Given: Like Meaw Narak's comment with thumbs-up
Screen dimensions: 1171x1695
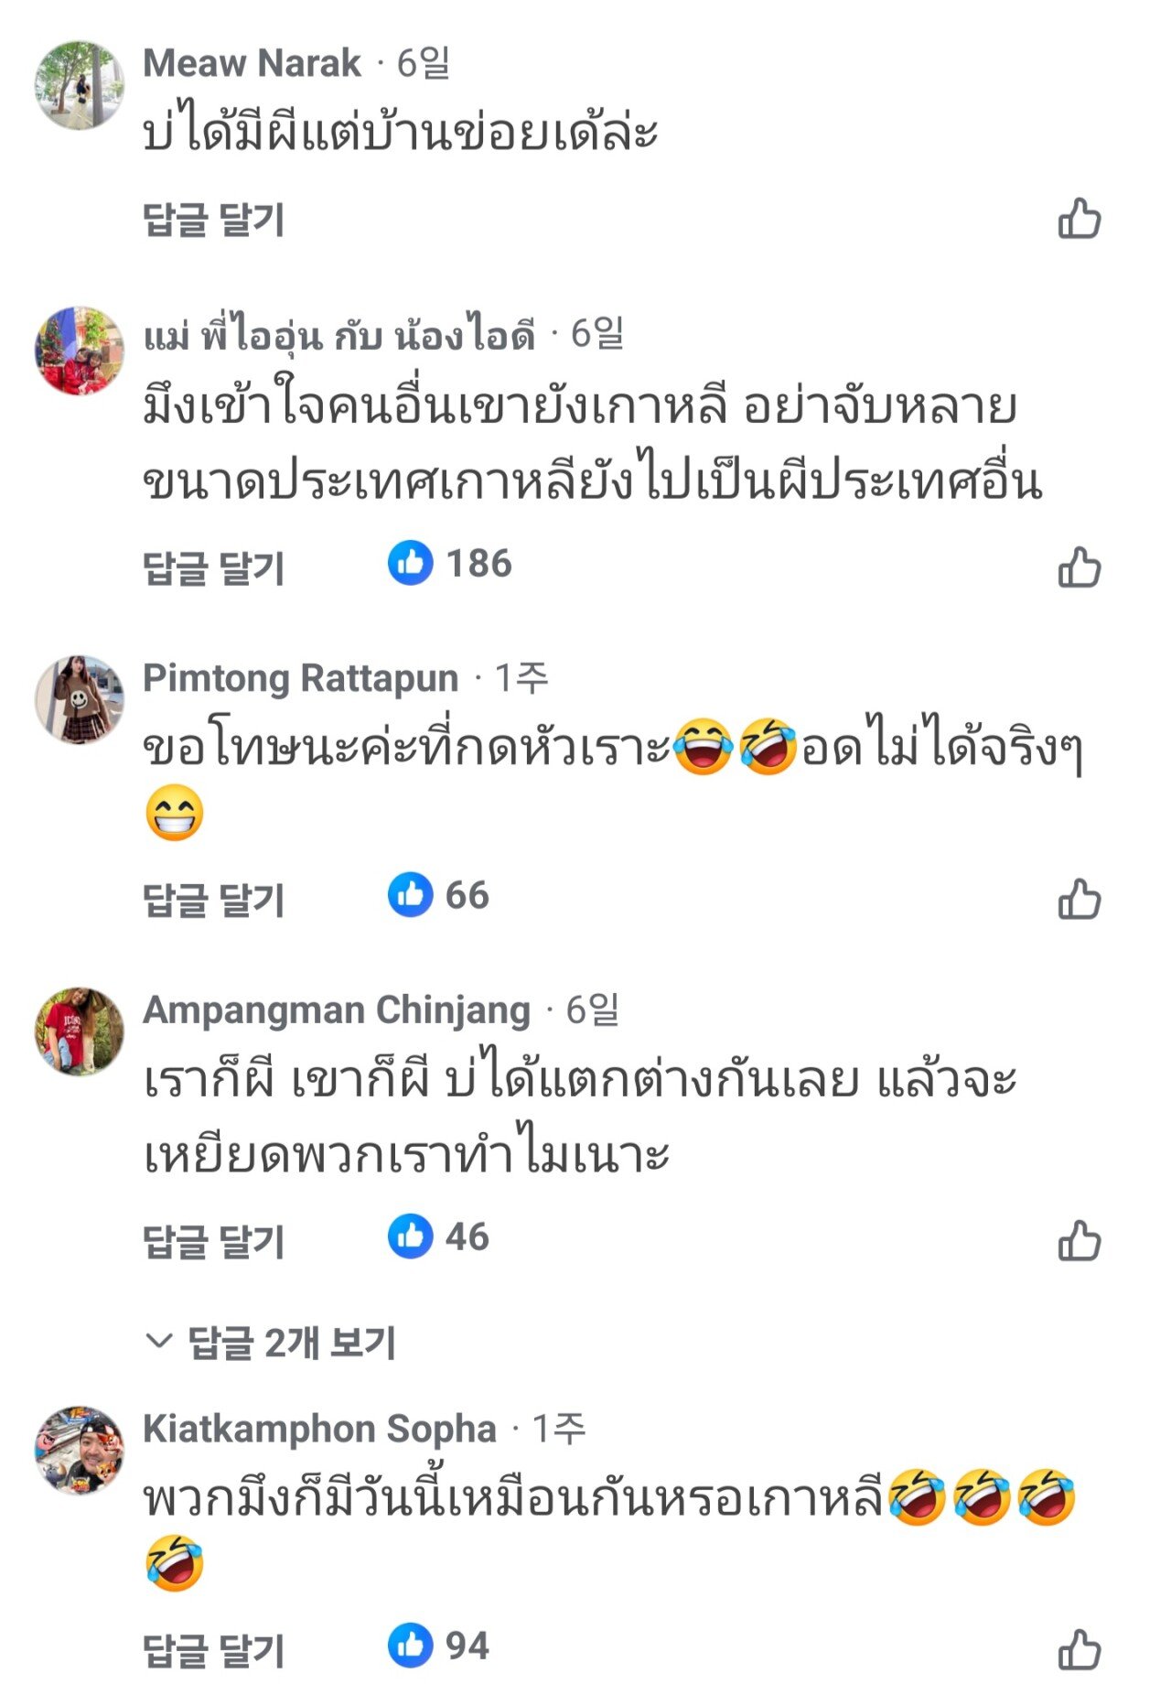Looking at the screenshot, I should [1079, 219].
